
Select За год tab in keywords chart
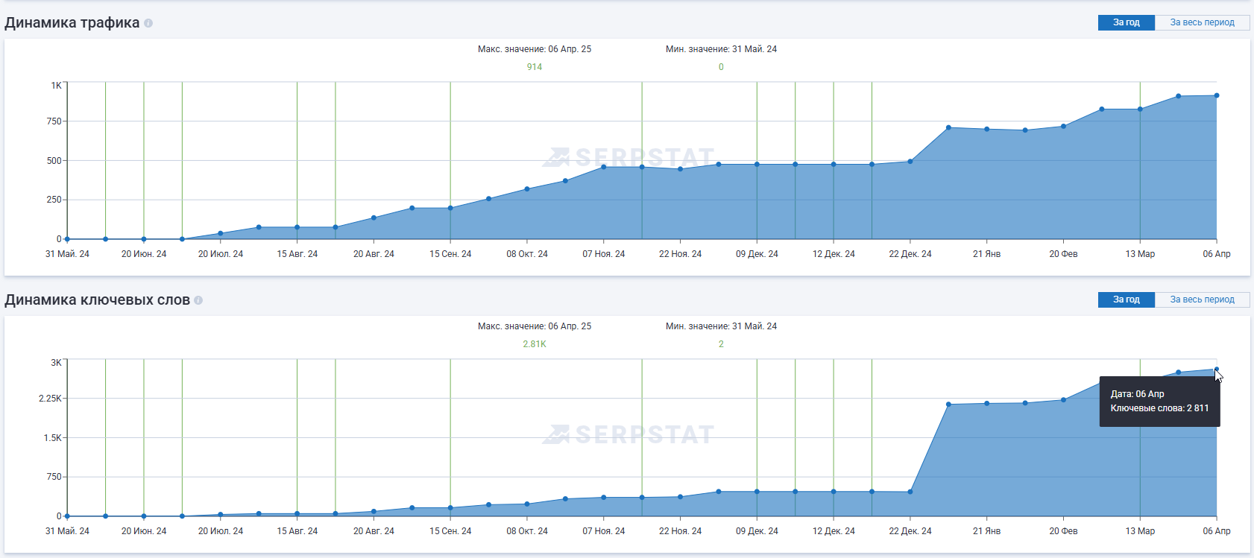pyautogui.click(x=1126, y=299)
